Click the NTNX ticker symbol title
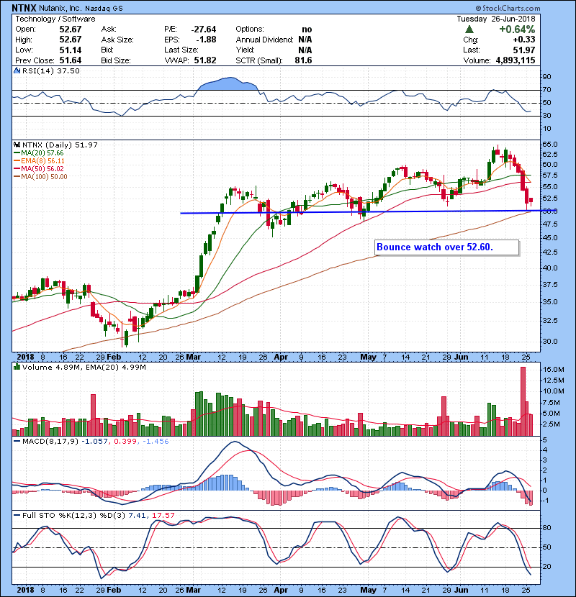576x597 pixels. click(x=24, y=8)
